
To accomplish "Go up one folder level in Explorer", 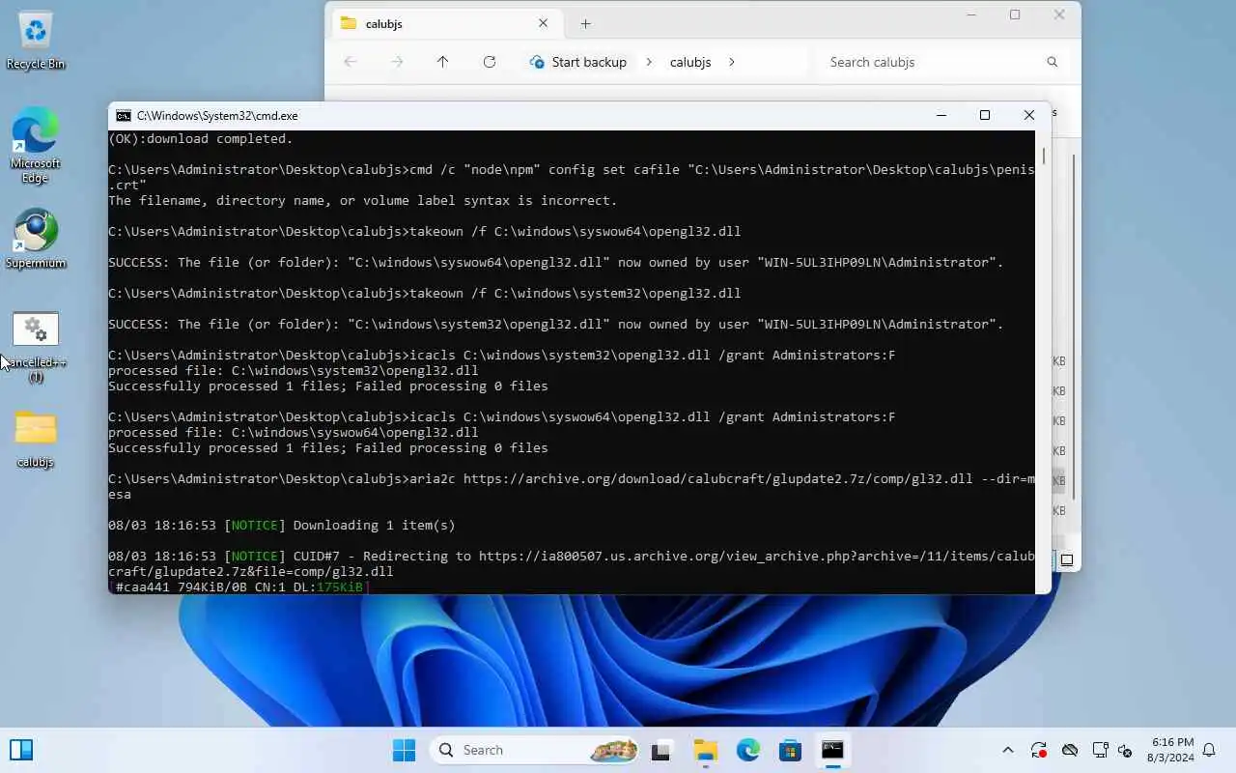I will coord(442,62).
